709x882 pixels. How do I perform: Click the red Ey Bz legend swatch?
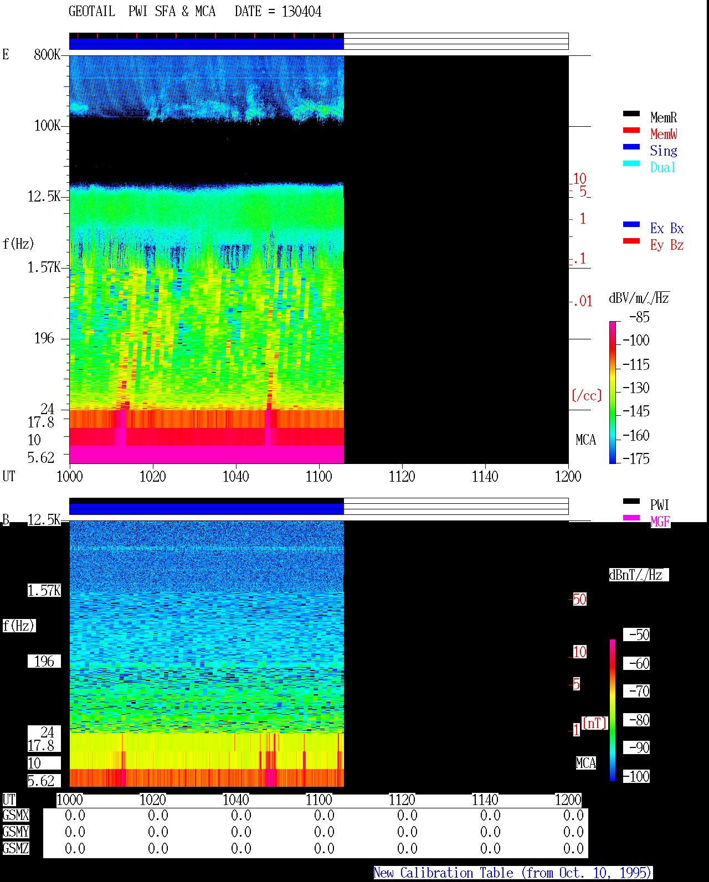tap(631, 241)
